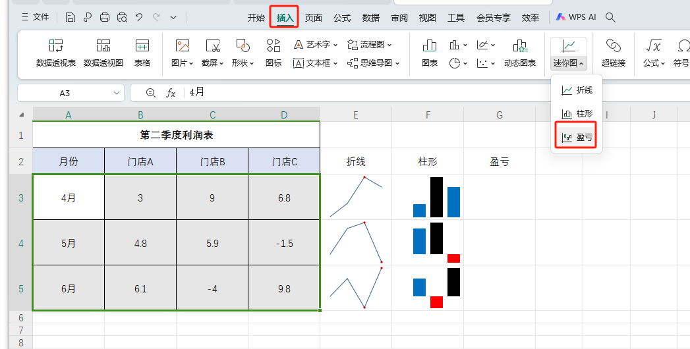
Task: Select the 盈亏 label cell in G2
Action: pyautogui.click(x=500, y=161)
